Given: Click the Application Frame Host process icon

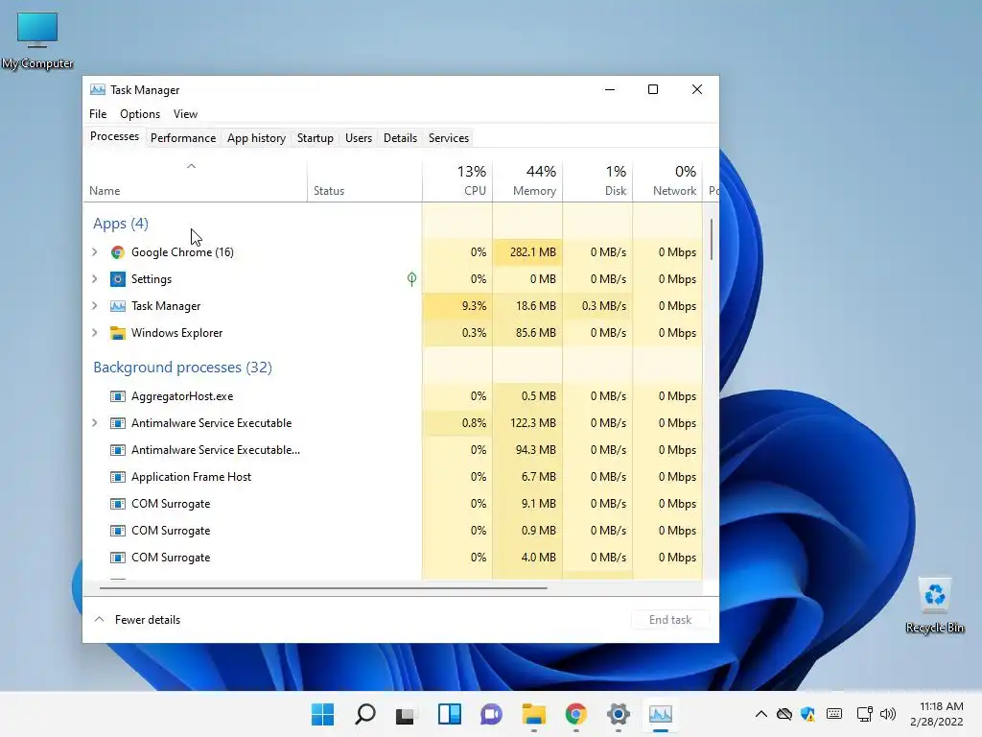Looking at the screenshot, I should click(x=117, y=477).
